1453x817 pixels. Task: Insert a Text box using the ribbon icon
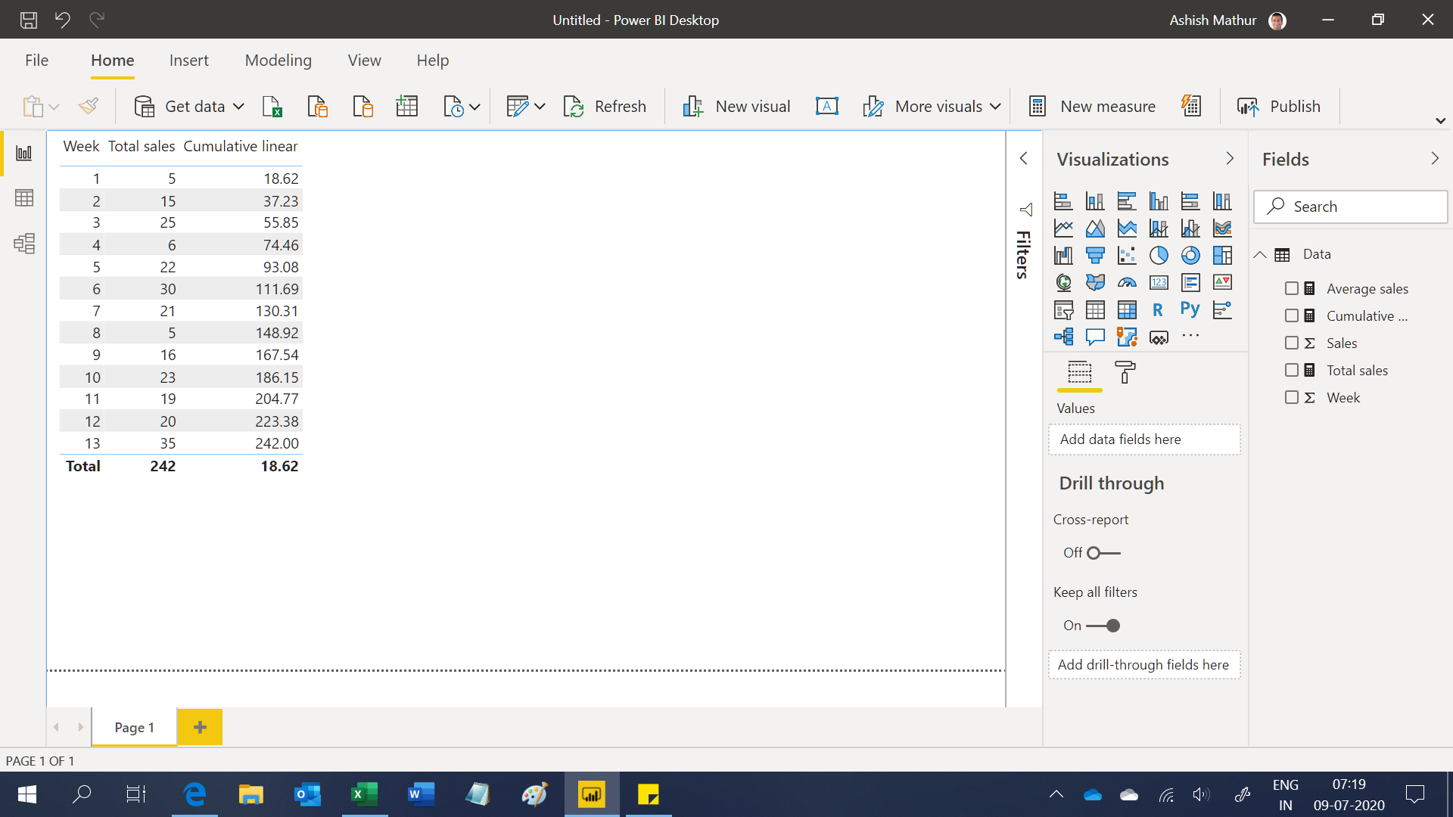click(x=827, y=106)
